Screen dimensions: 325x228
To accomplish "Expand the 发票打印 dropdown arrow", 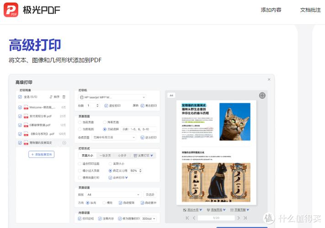I will 152,155.
